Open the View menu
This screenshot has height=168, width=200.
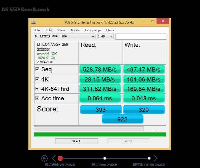tap(61, 30)
